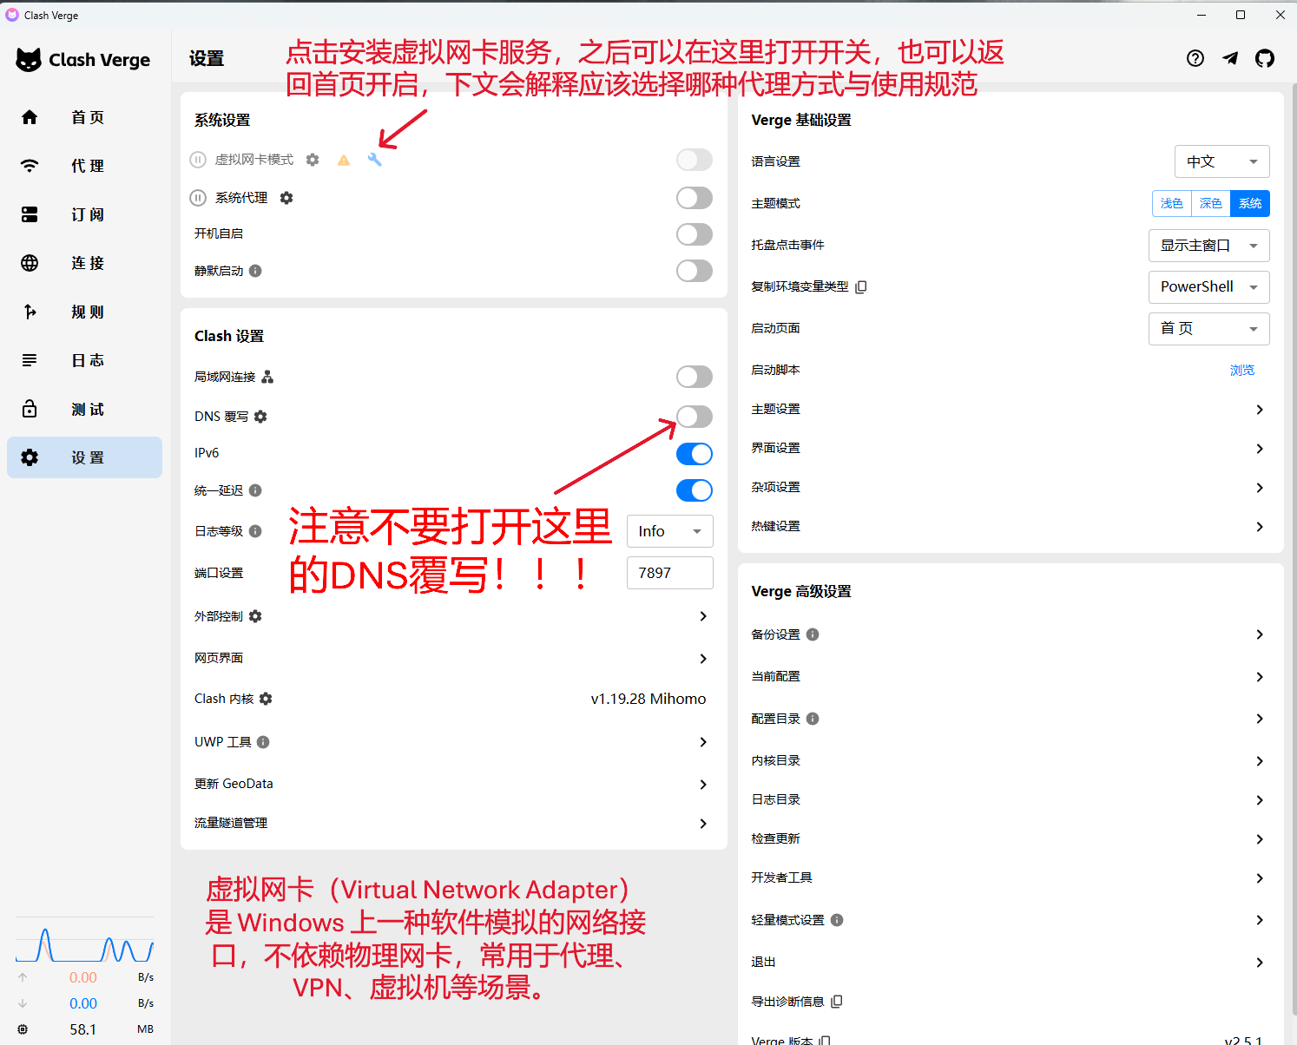The image size is (1297, 1045).
Task: Open DNS 覆写 settings gear
Action: (260, 417)
